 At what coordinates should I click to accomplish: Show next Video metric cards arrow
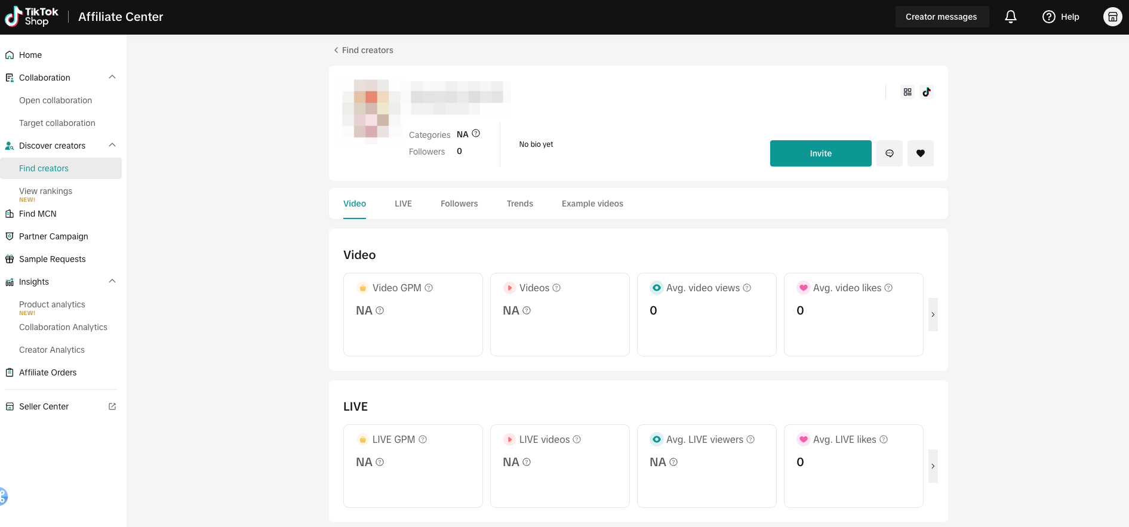(x=933, y=315)
